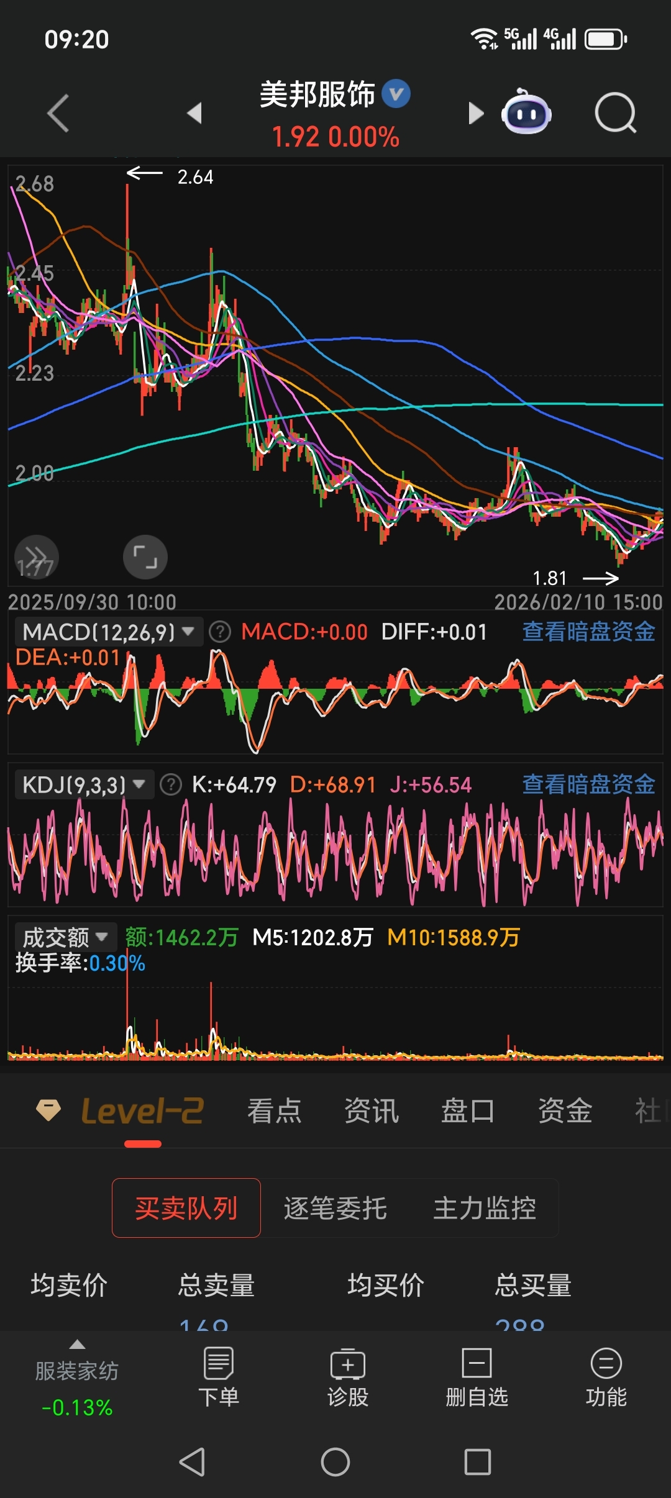Image resolution: width=671 pixels, height=1498 pixels.
Task: Tap 查看暗盘资金 link beside KDJ
Action: coord(588,784)
